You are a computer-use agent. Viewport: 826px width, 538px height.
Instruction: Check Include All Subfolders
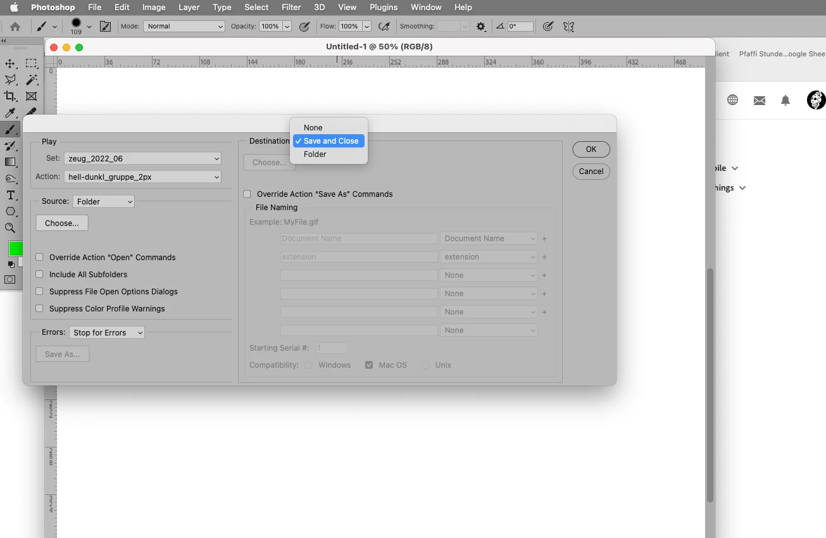click(39, 275)
